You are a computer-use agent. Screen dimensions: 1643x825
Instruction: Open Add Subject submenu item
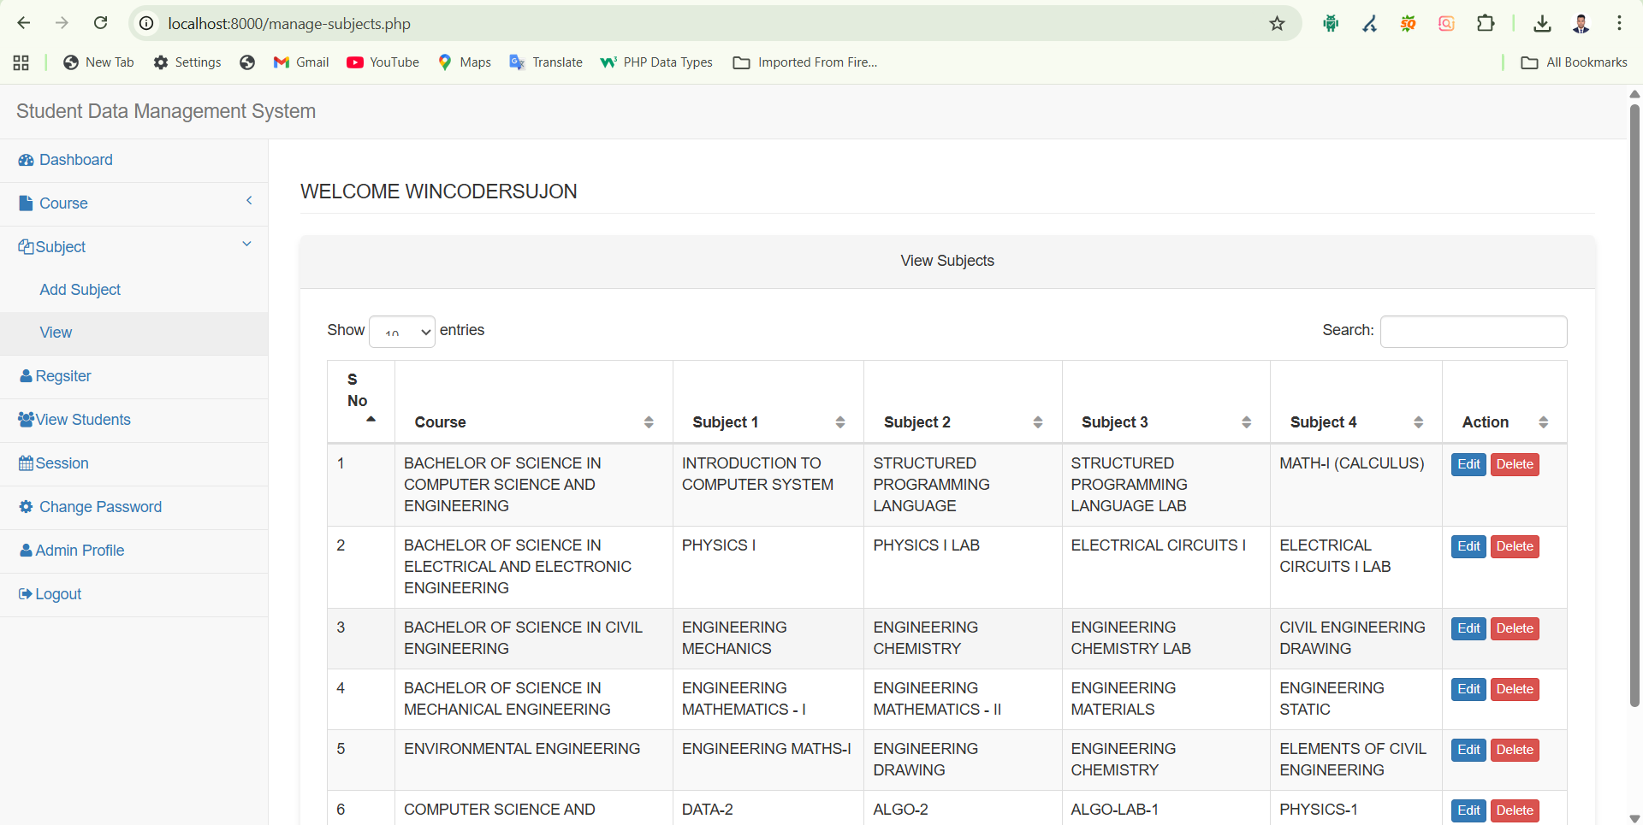coord(80,290)
